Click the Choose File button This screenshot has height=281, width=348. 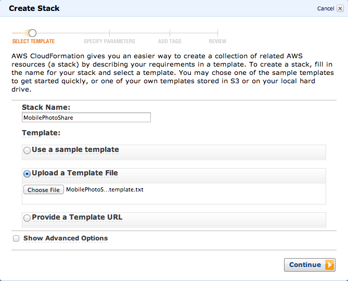(44, 190)
